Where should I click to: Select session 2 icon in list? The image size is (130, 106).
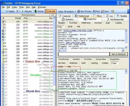click(3, 24)
